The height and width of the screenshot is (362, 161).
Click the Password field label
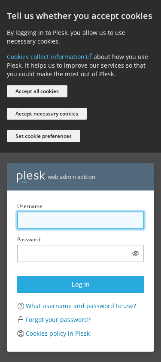[x=29, y=240]
